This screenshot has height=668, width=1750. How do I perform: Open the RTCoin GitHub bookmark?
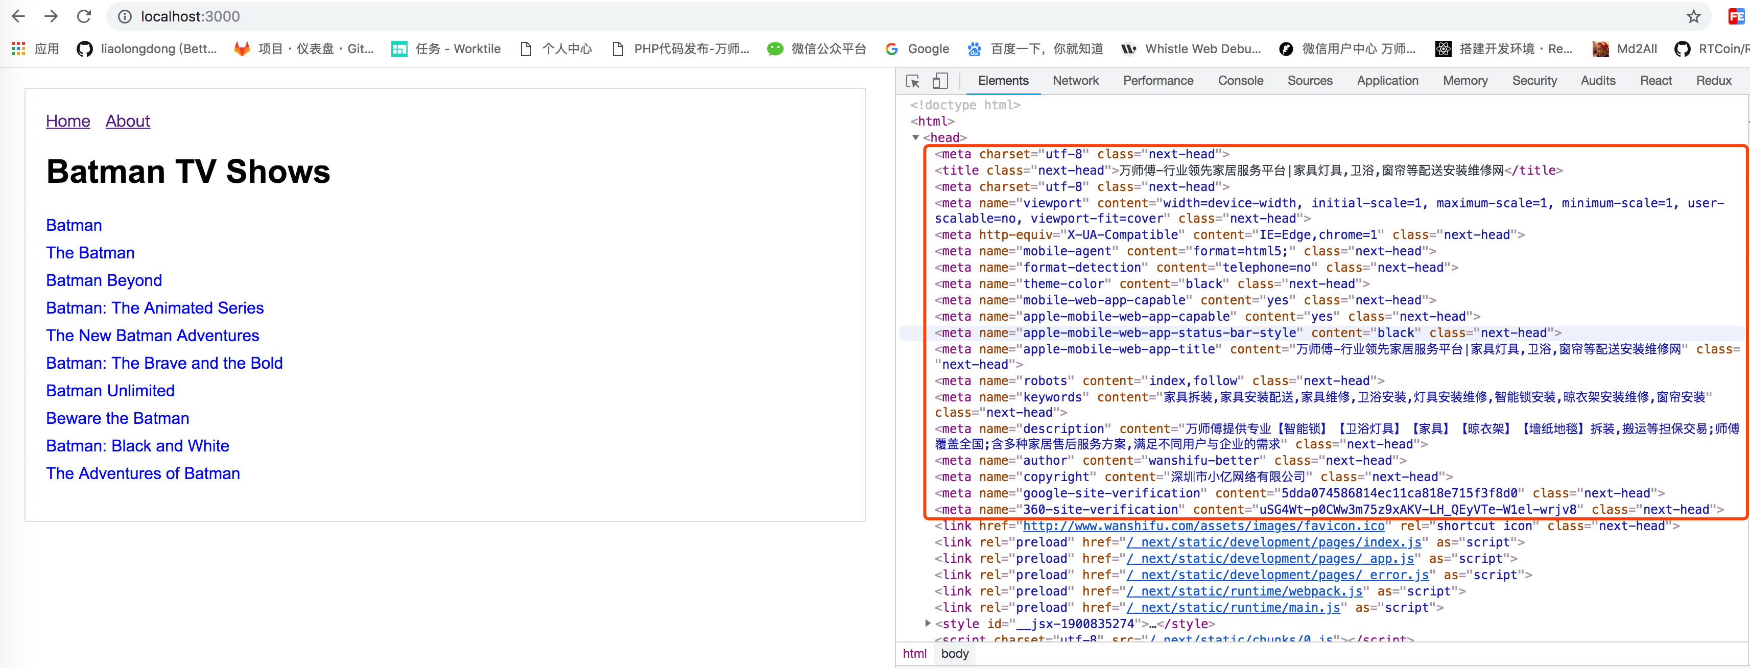[x=1712, y=49]
